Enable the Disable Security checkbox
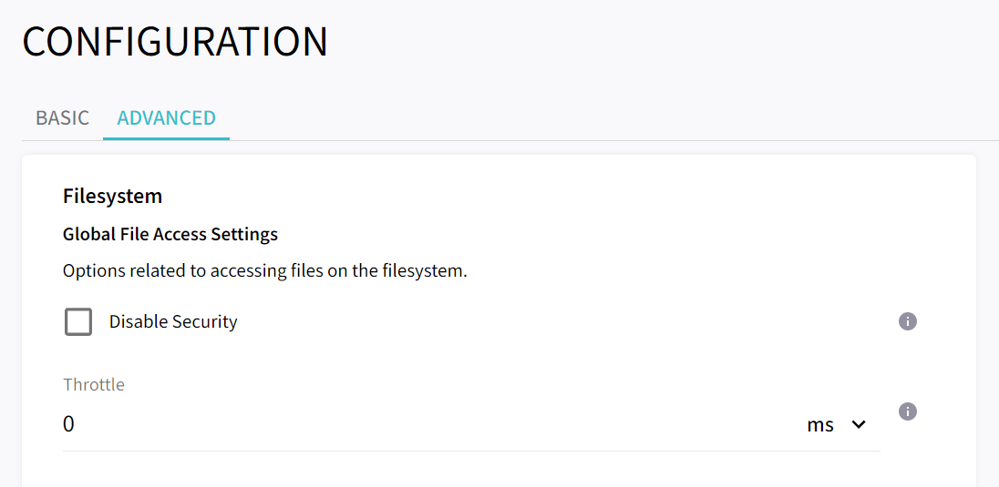Screen dimensions: 999x487 pos(78,321)
